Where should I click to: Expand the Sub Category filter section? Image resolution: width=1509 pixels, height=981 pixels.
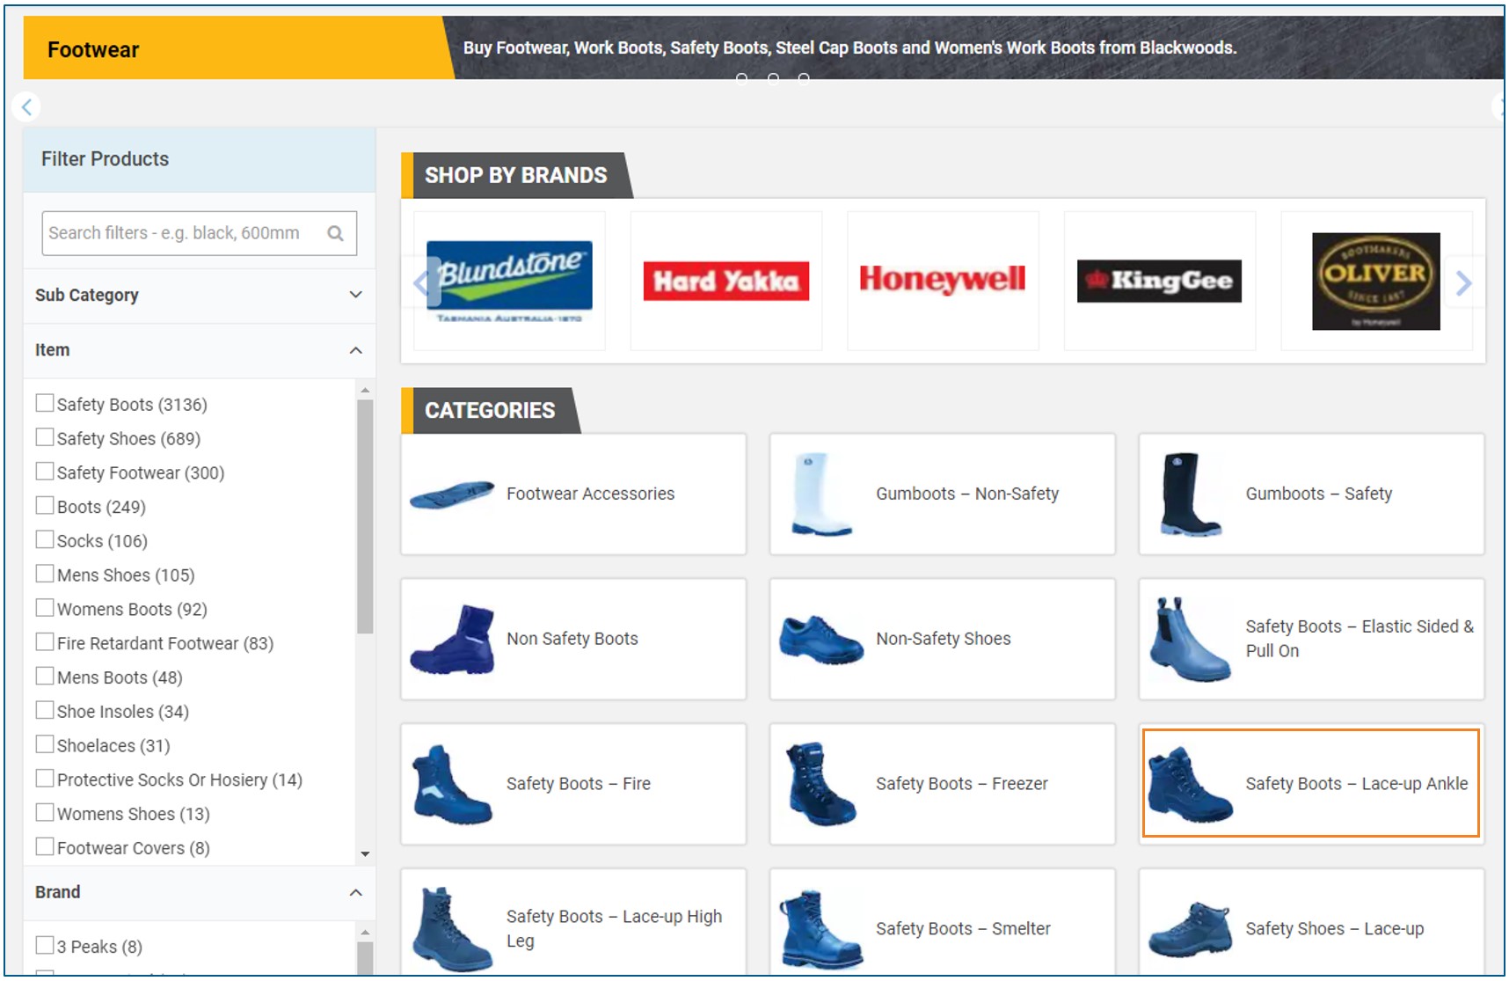click(355, 296)
